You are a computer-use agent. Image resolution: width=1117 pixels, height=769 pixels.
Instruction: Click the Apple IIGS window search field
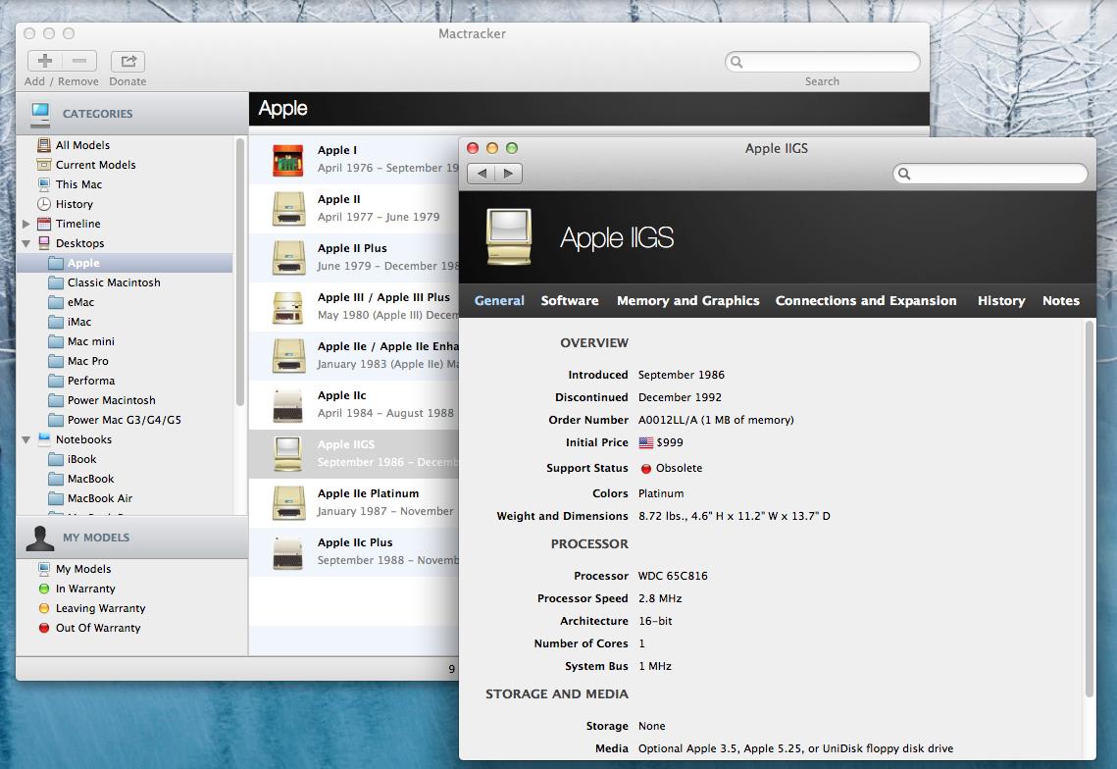(x=990, y=174)
